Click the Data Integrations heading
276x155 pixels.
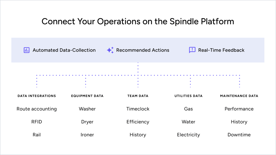point(37,96)
